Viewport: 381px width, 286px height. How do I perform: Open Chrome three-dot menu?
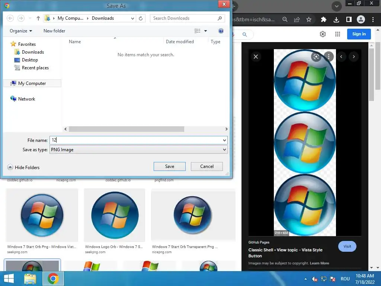point(373,19)
